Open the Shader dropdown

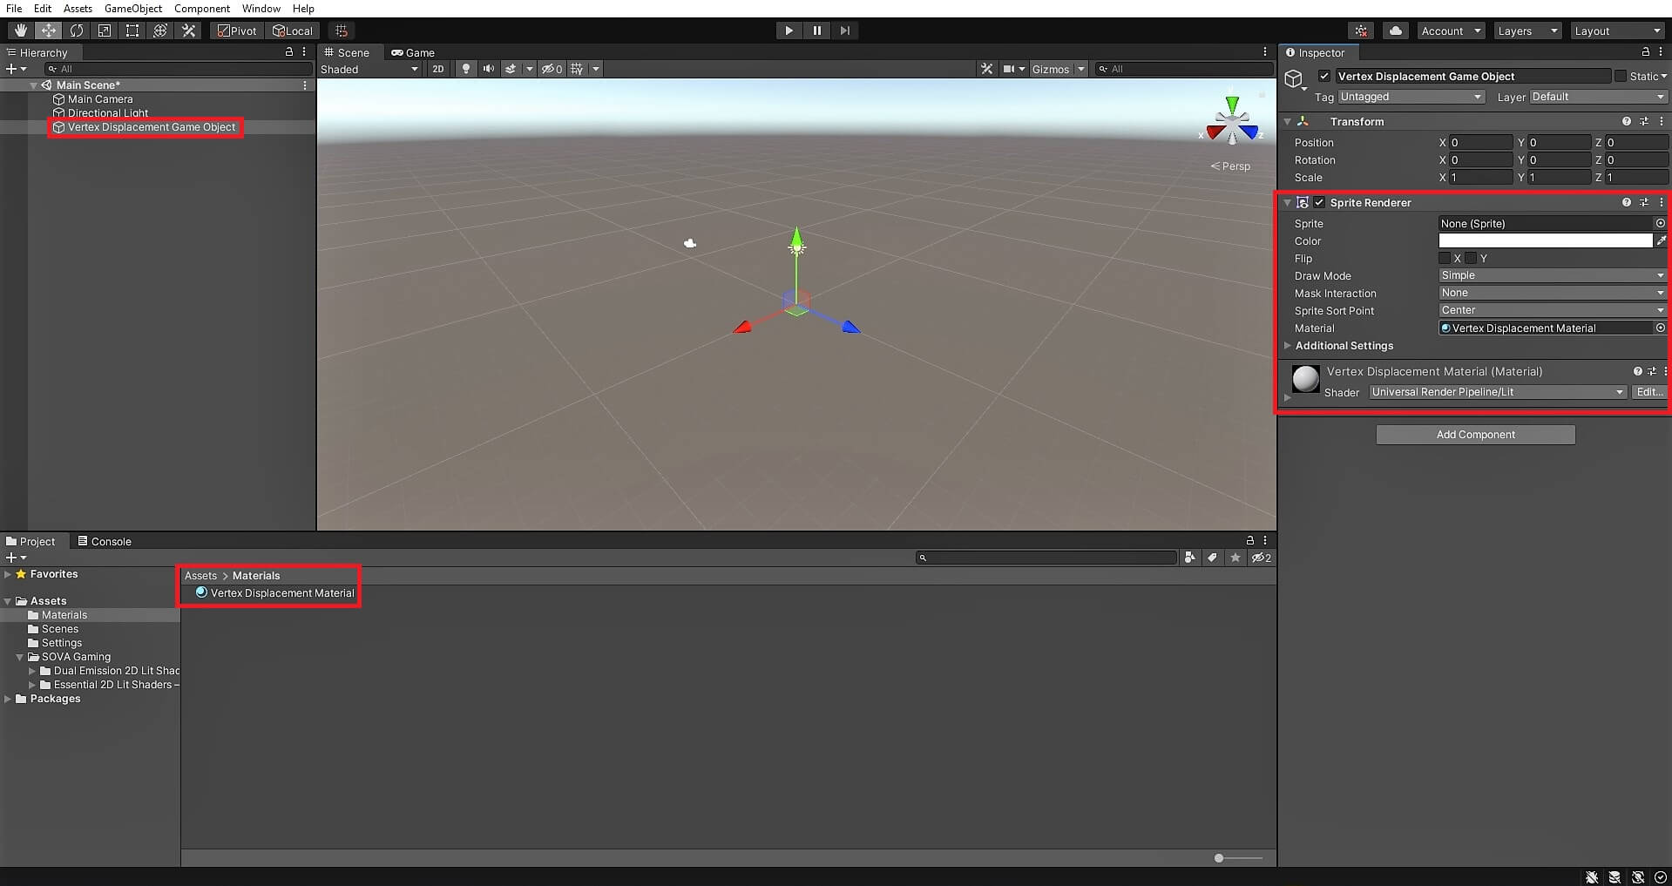click(x=1497, y=392)
